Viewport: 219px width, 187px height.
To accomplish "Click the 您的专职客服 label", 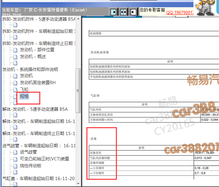I will point(152,10).
